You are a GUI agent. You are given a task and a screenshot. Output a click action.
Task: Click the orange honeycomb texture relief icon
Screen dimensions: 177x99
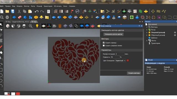click(36, 17)
